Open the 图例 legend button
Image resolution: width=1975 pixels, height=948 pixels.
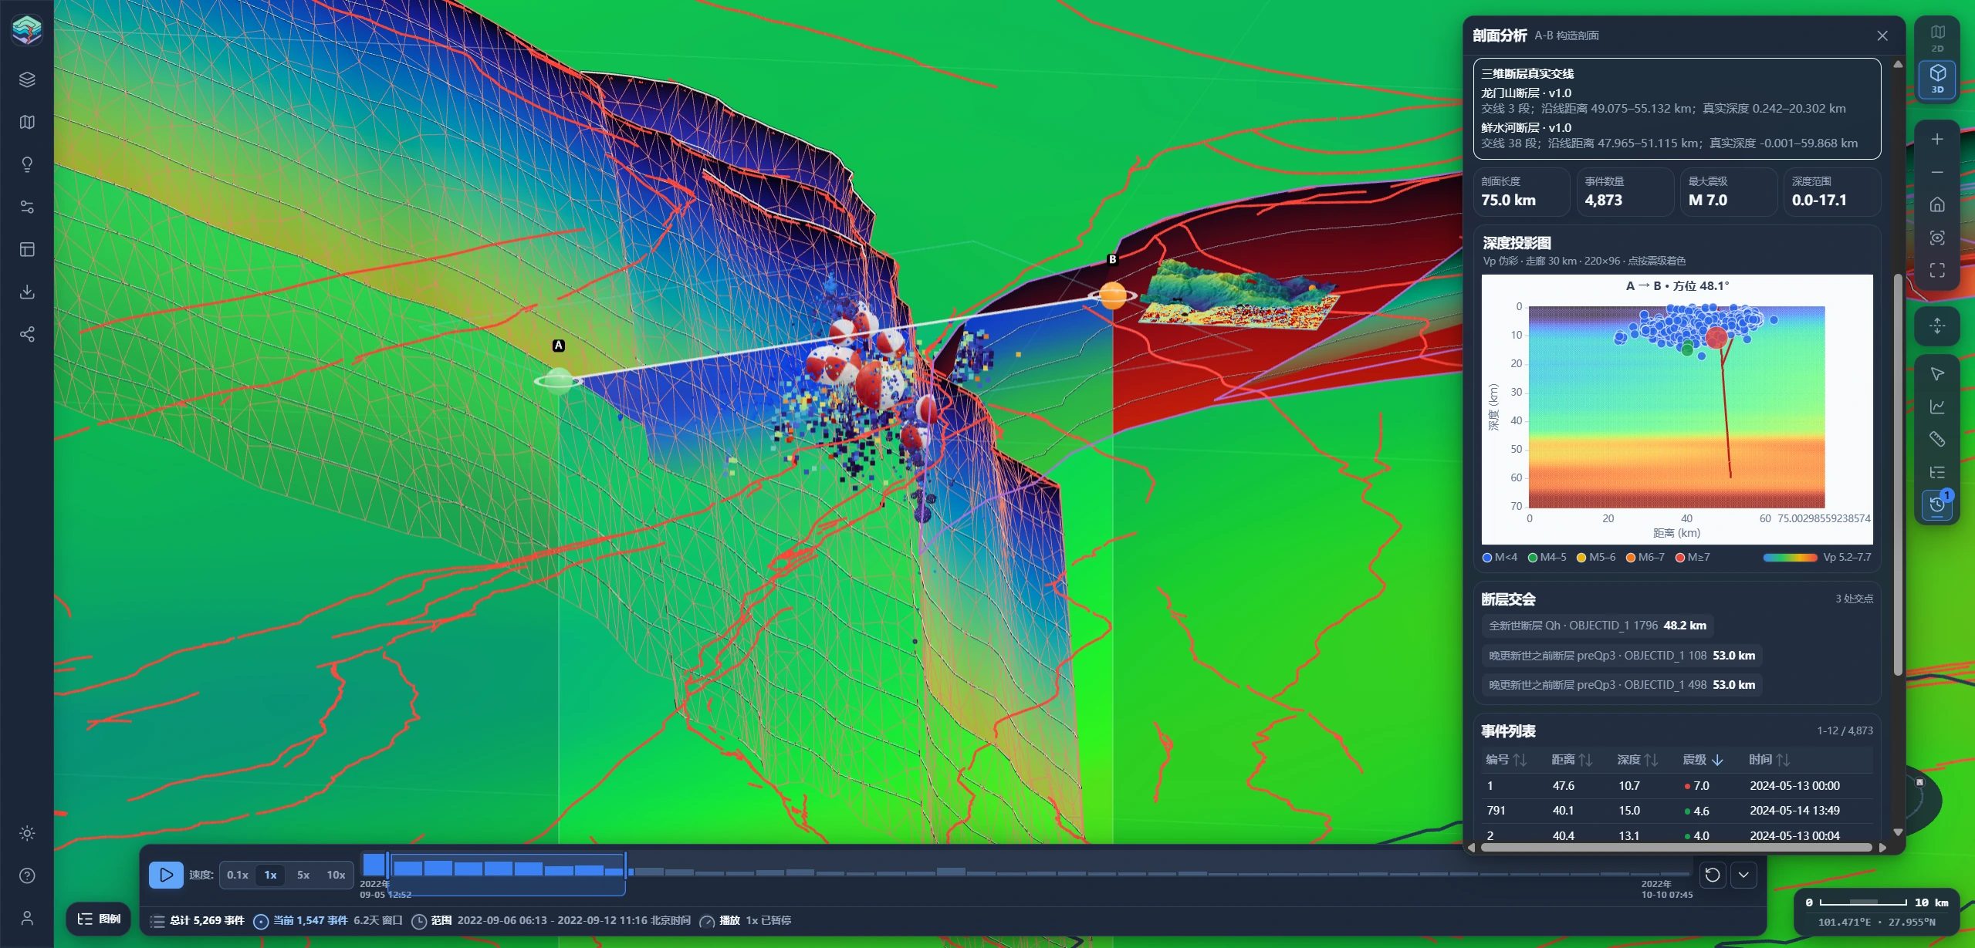99,919
